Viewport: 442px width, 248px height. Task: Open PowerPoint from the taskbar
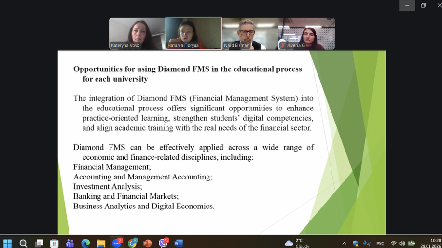[147, 243]
